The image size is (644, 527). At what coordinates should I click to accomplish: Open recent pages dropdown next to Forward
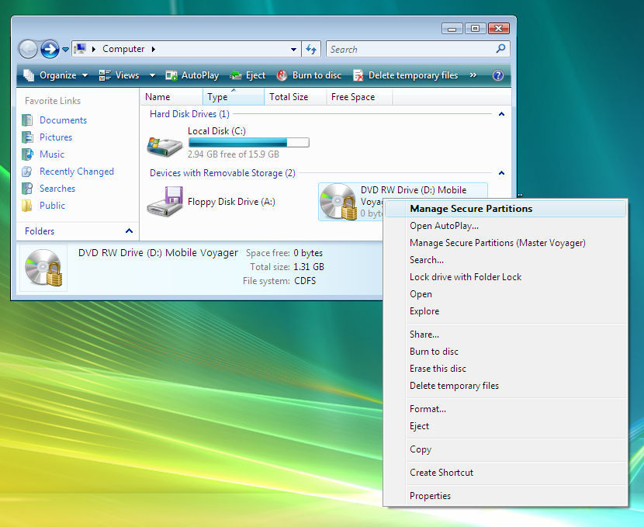pos(65,50)
